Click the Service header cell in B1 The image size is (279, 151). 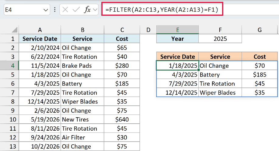pyautogui.click(x=82, y=39)
